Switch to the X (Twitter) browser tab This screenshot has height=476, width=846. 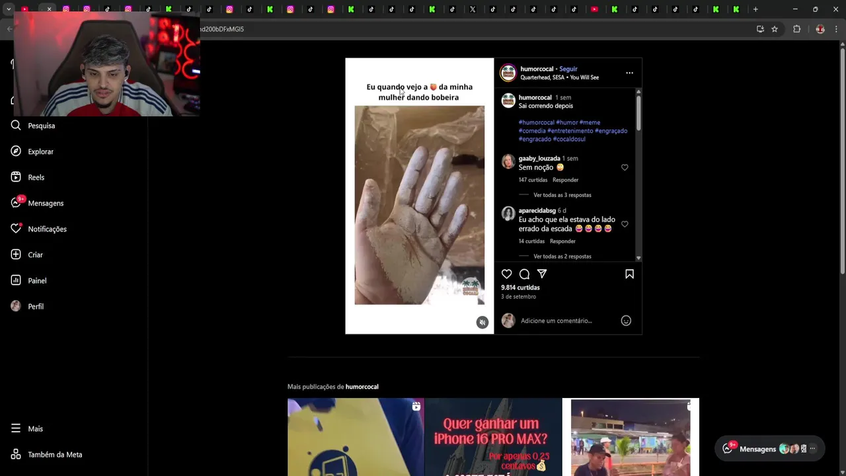point(473,9)
